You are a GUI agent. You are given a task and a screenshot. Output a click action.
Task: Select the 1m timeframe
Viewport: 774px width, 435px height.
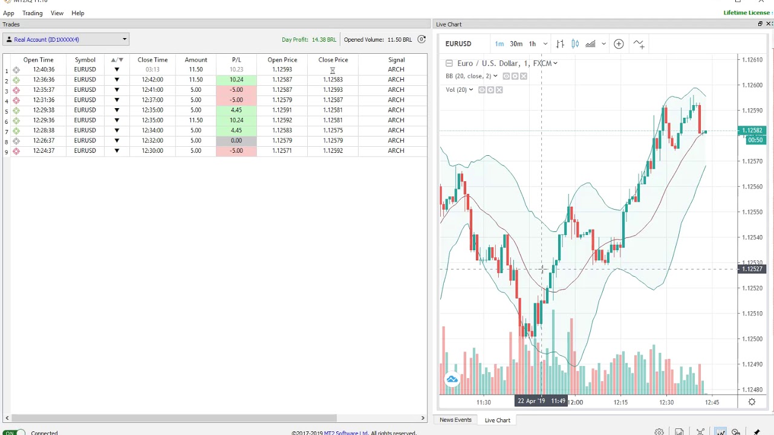pyautogui.click(x=499, y=43)
